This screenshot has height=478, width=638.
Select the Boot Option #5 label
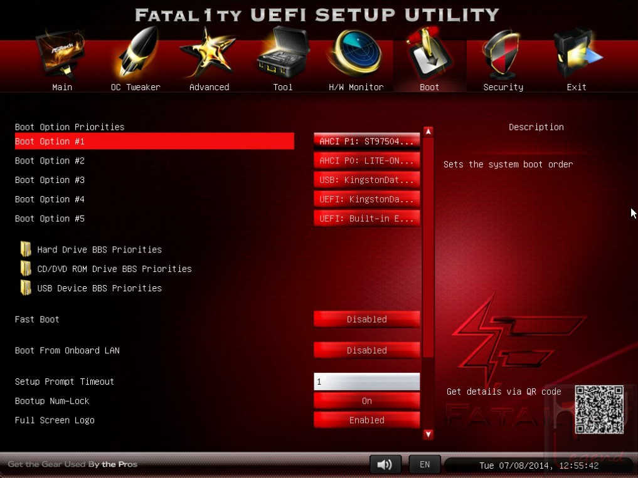click(x=50, y=218)
